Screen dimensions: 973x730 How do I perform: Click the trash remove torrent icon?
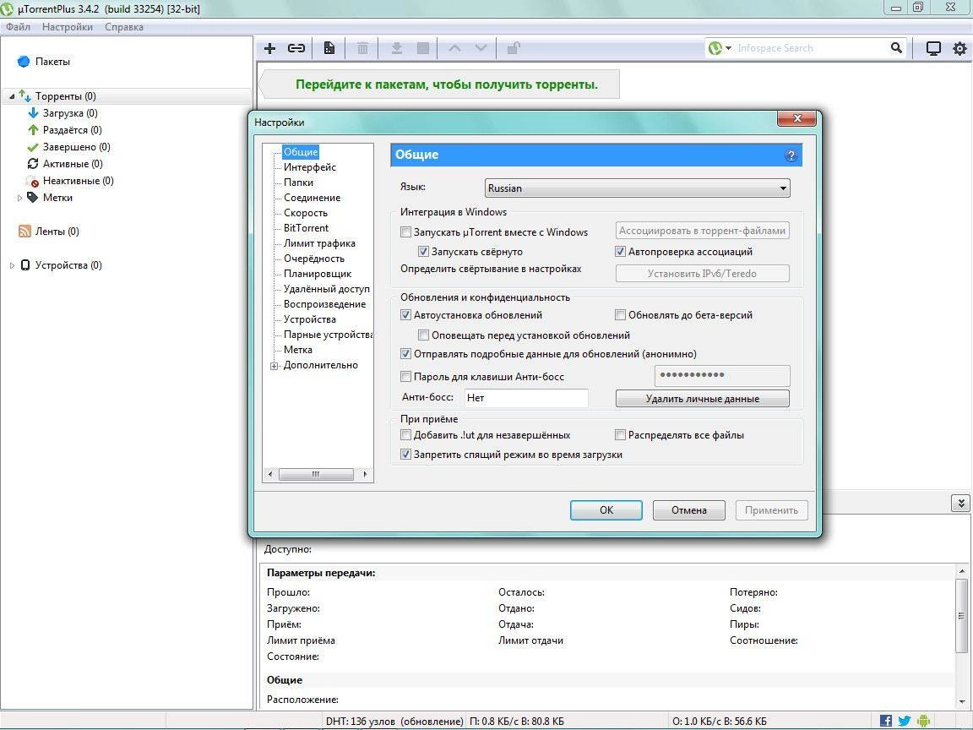(x=361, y=48)
